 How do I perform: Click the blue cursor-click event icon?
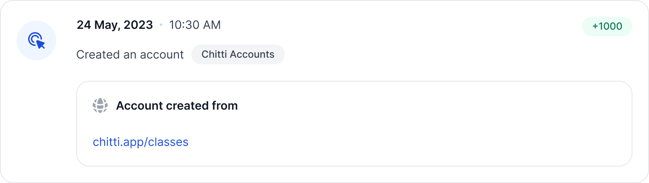[x=36, y=40]
